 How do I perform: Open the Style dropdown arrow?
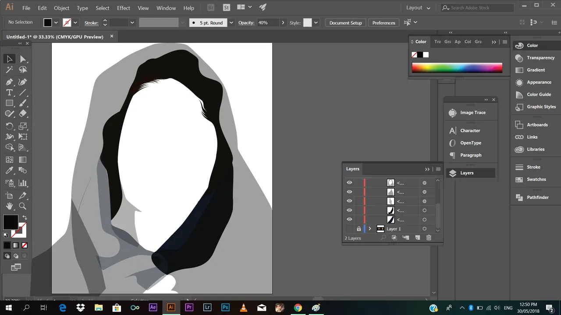point(316,23)
